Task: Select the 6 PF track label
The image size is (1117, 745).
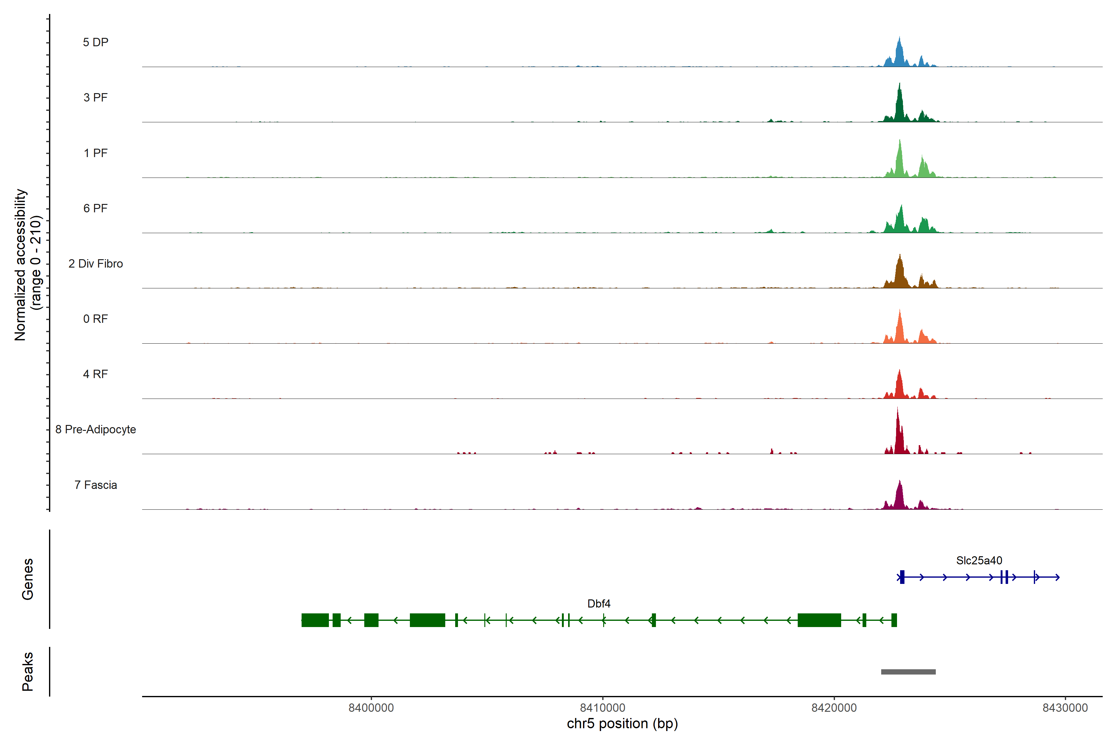Action: click(x=96, y=208)
